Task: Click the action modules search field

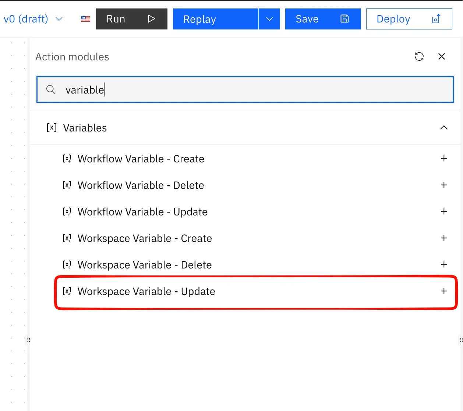Action: click(x=245, y=89)
